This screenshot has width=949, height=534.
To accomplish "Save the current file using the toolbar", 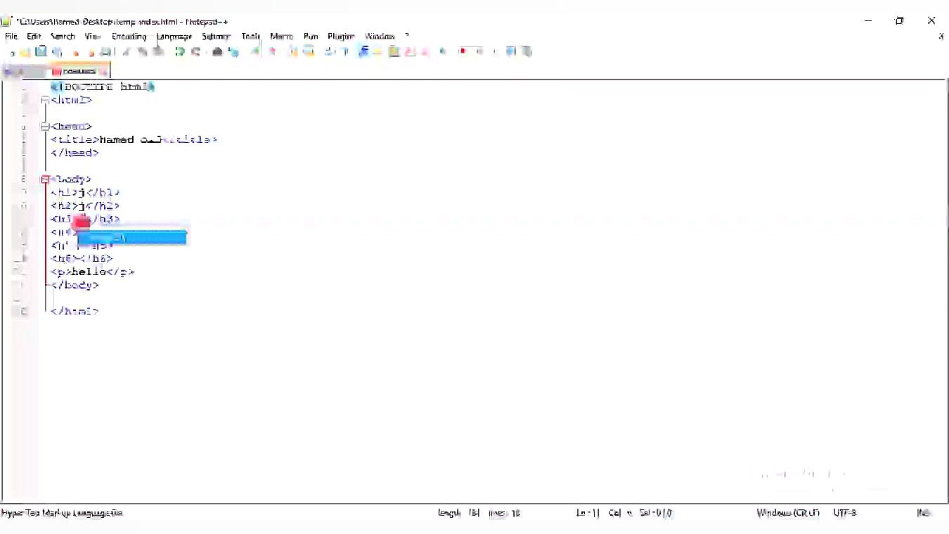I will click(41, 51).
